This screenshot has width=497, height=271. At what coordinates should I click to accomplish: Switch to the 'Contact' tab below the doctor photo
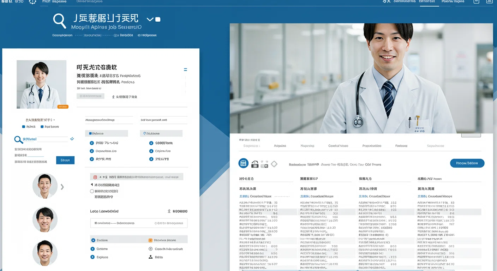338,146
